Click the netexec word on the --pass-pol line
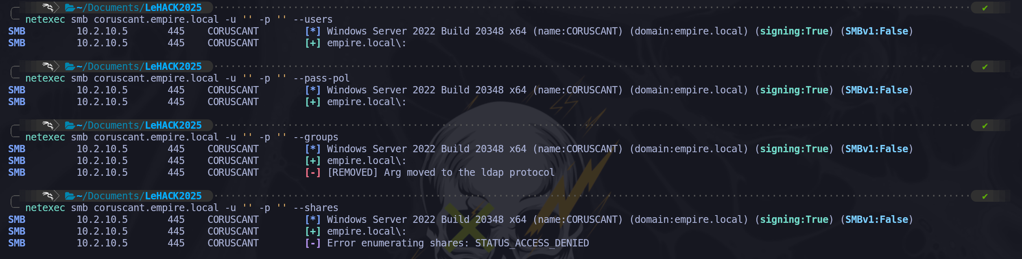Screen dimensions: 1022x259 [45, 78]
